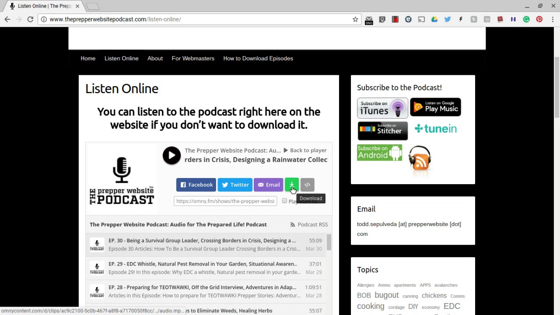Play the podcast episode

coord(171,155)
